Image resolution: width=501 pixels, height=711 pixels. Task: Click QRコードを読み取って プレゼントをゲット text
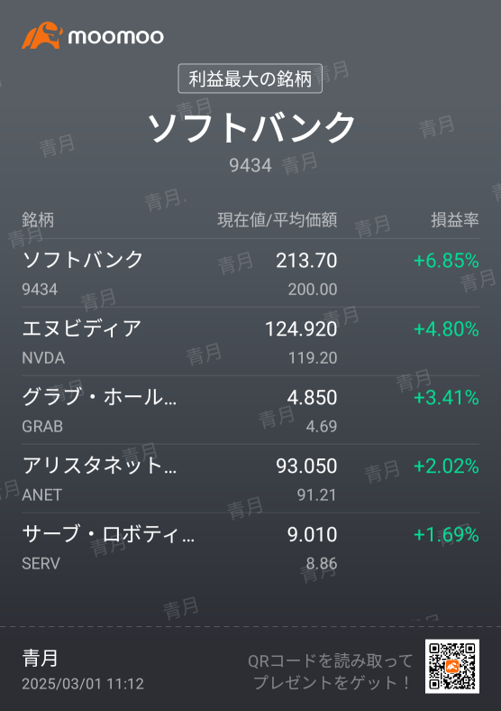click(x=330, y=671)
